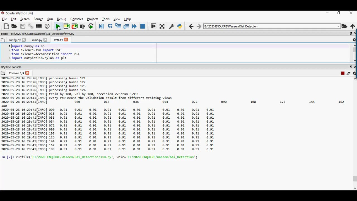Click 'from sklearn.svm import SVC' line
Image resolution: width=357 pixels, height=201 pixels.
click(x=36, y=50)
